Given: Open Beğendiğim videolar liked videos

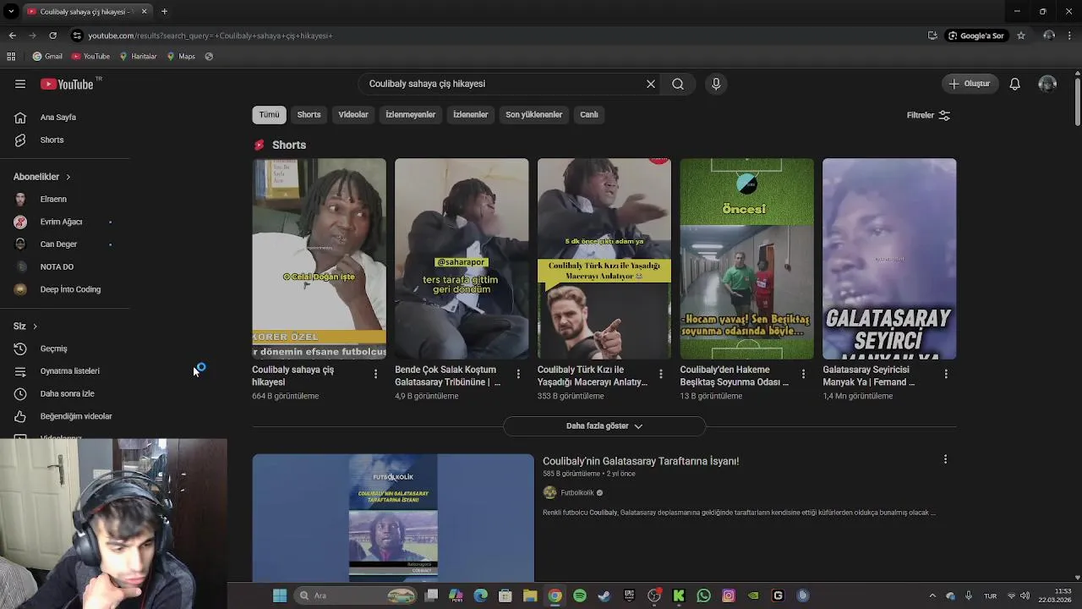Looking at the screenshot, I should tap(75, 416).
